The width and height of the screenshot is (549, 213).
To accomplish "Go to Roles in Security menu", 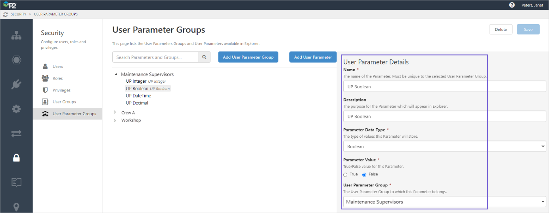I will 58,78.
